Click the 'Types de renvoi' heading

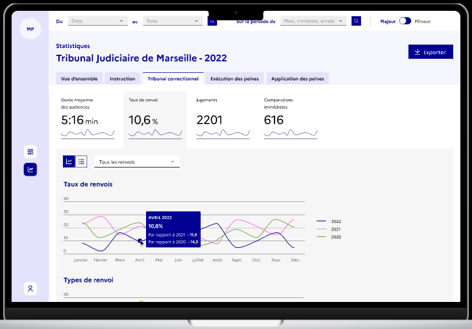coord(89,280)
